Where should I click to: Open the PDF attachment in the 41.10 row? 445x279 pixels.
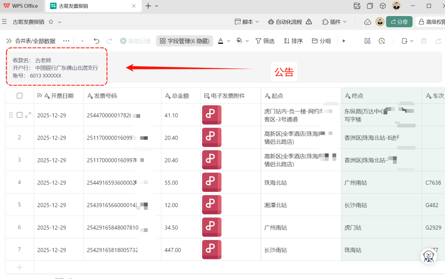(x=212, y=115)
